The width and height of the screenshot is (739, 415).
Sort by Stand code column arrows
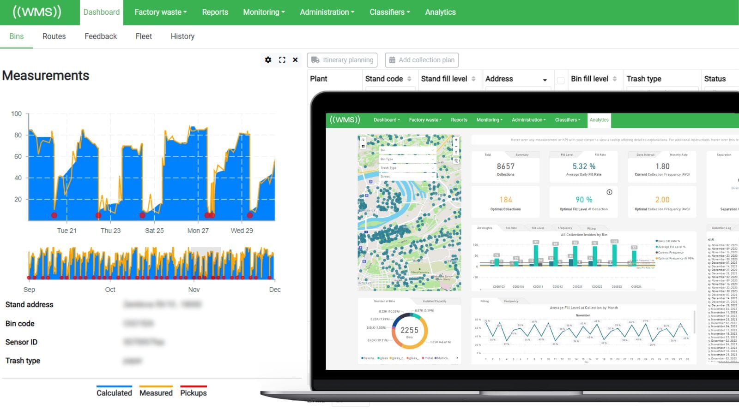409,79
